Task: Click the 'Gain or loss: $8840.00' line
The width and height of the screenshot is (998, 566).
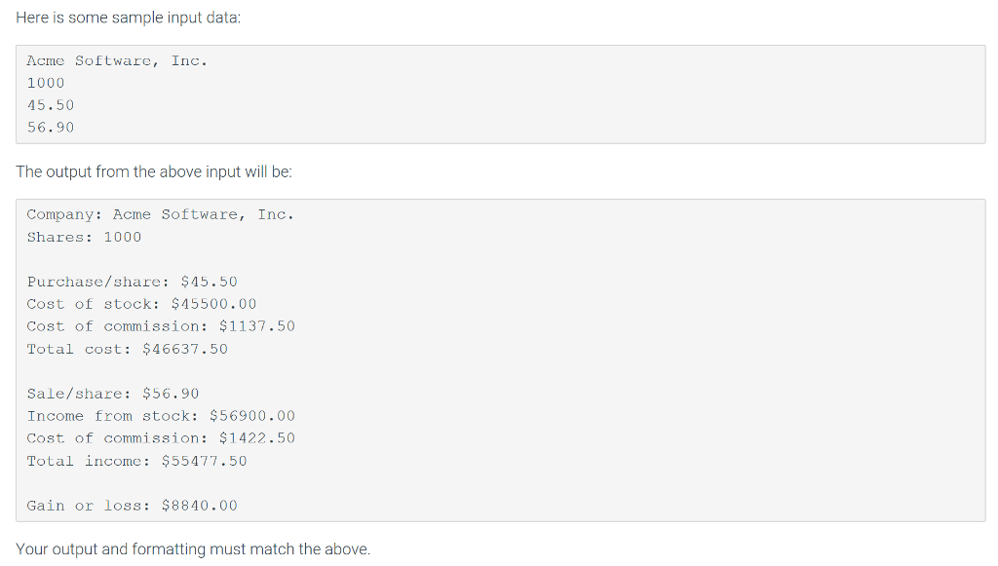Action: pyautogui.click(x=132, y=506)
